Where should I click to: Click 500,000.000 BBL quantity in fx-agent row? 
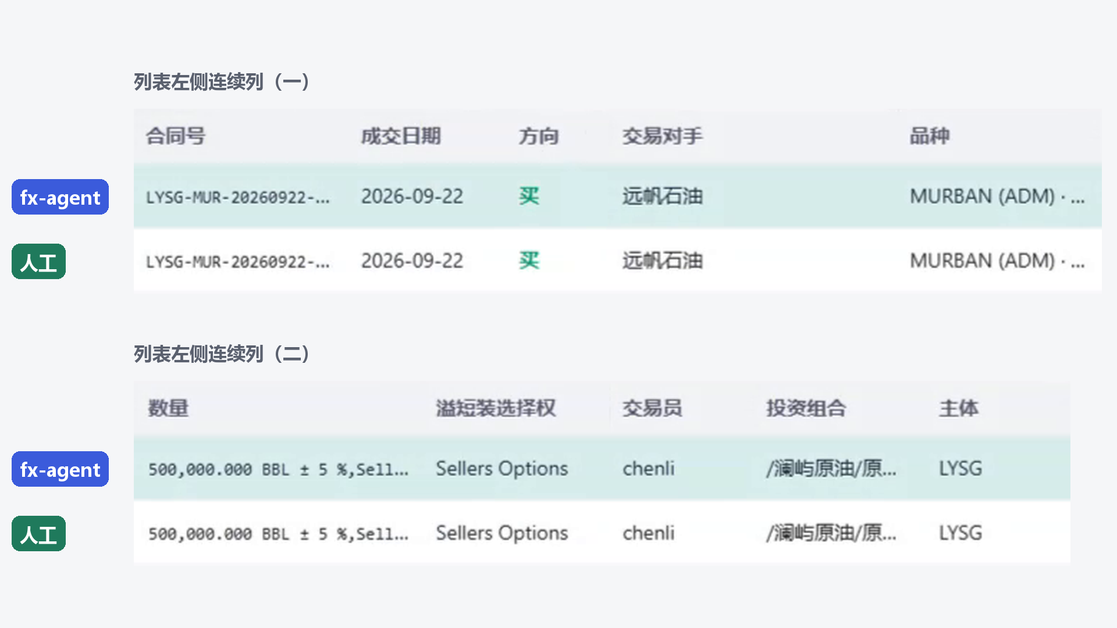[278, 469]
